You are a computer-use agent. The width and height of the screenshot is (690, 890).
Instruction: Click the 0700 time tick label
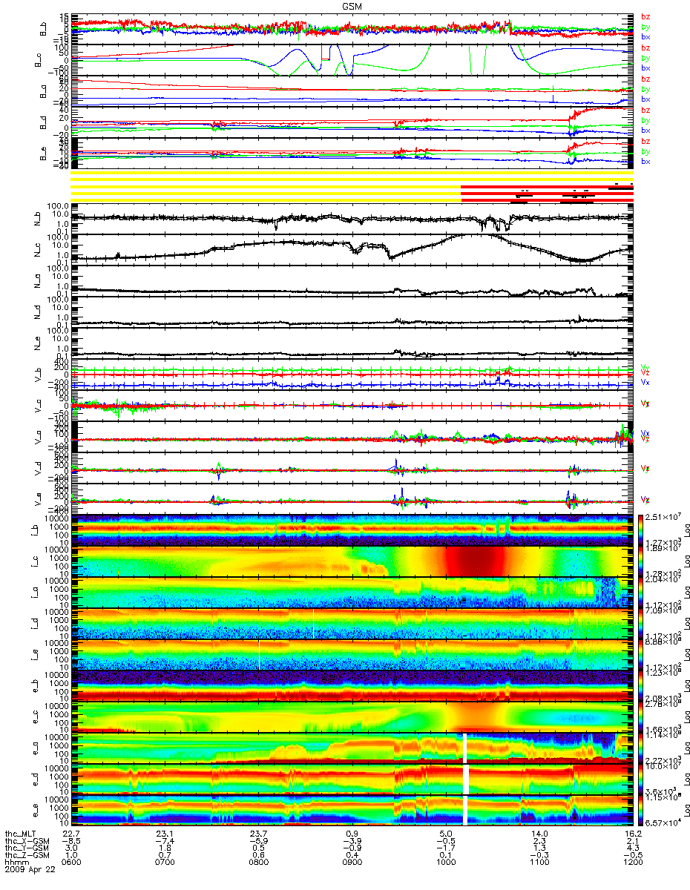pos(165,864)
